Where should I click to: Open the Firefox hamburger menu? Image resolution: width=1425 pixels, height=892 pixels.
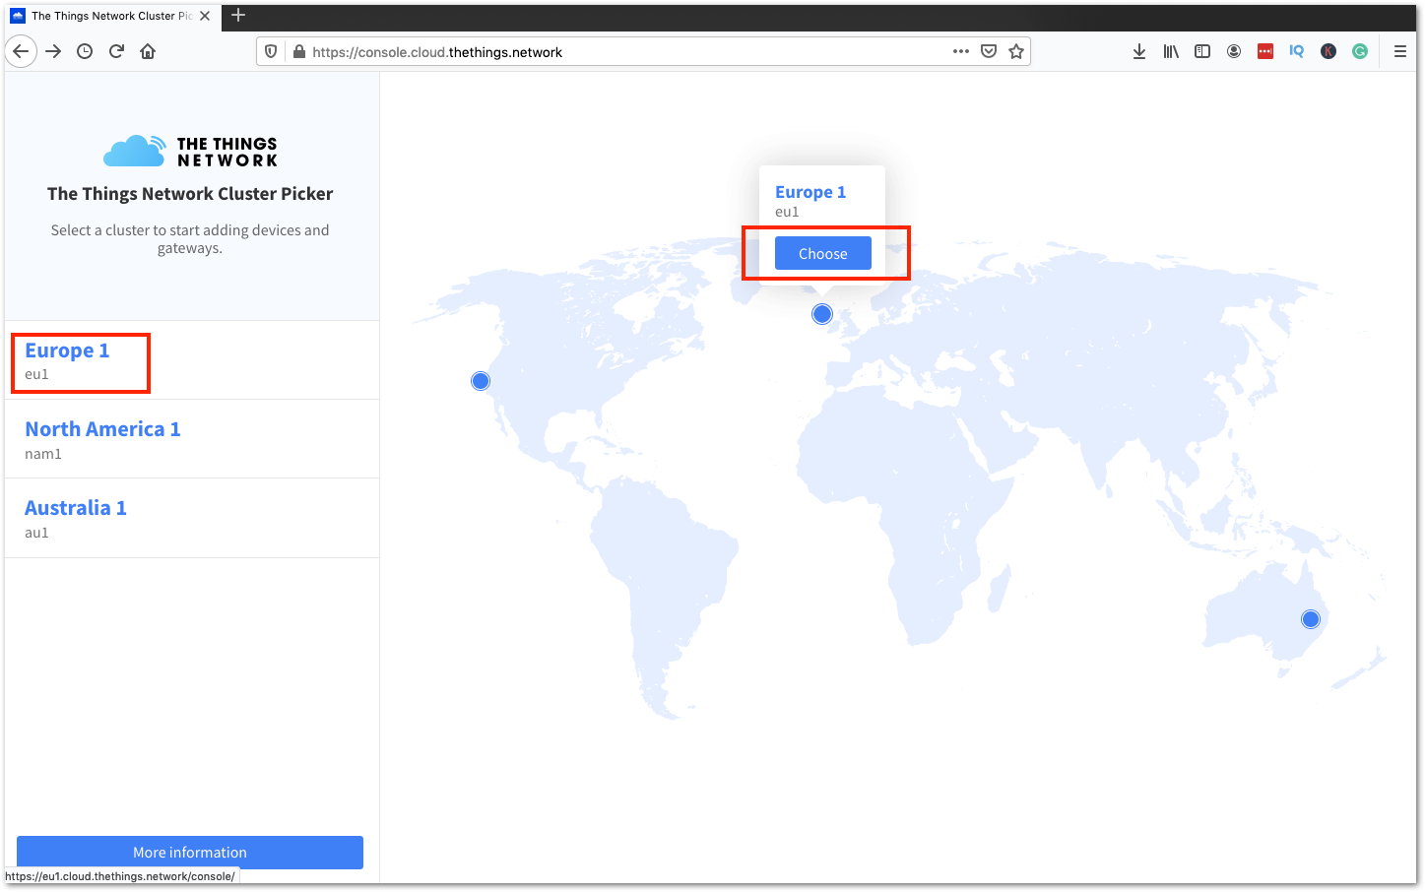(1399, 51)
